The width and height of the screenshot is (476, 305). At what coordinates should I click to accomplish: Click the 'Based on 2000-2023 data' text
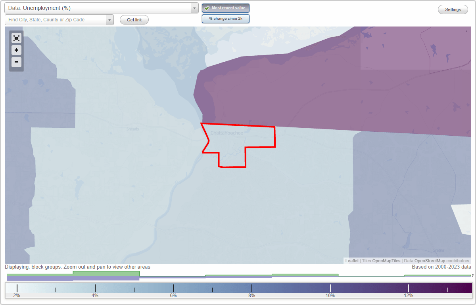tap(441, 267)
